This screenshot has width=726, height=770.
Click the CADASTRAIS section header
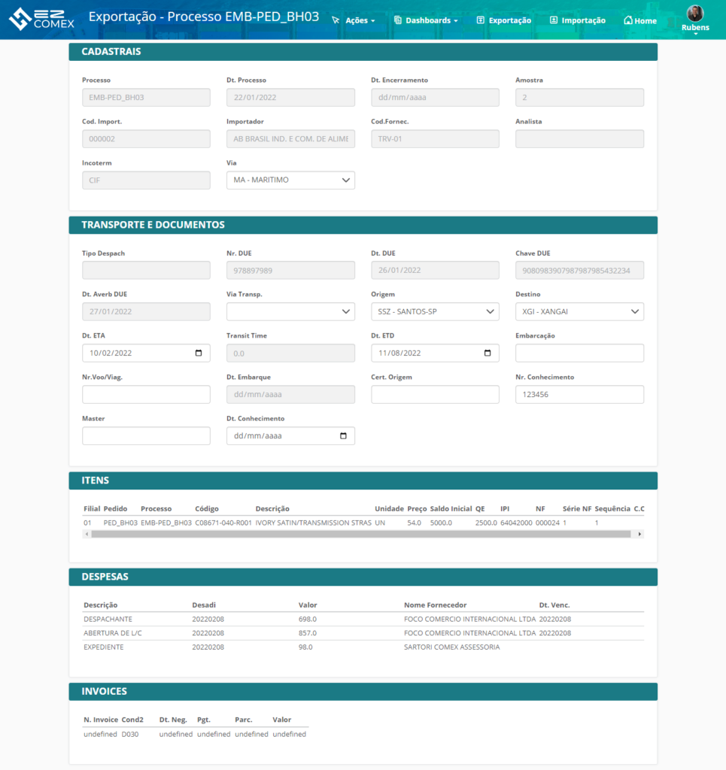coord(363,52)
